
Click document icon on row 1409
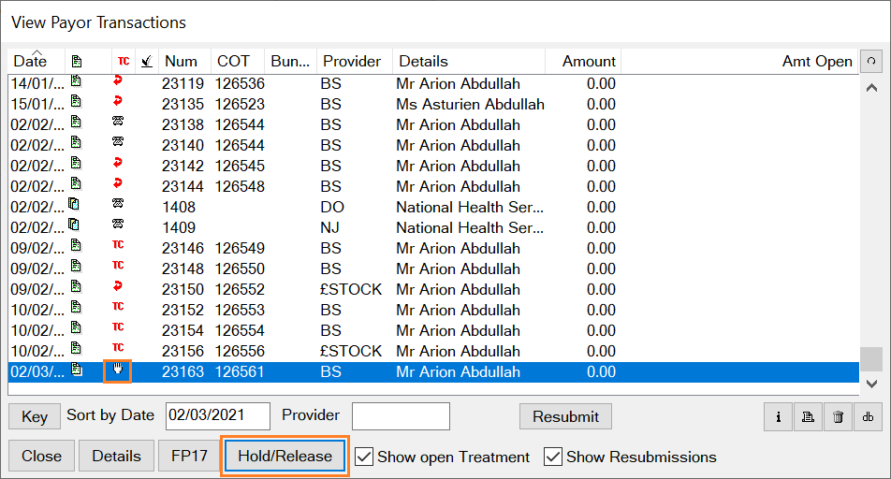[x=74, y=225]
